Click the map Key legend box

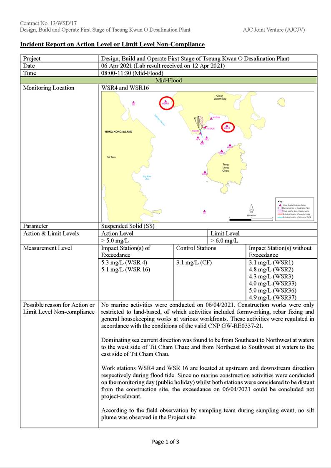[294, 209]
